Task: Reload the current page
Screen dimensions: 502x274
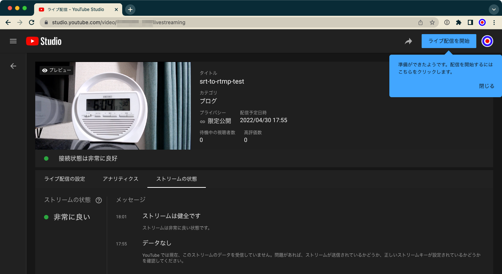Action: click(31, 22)
